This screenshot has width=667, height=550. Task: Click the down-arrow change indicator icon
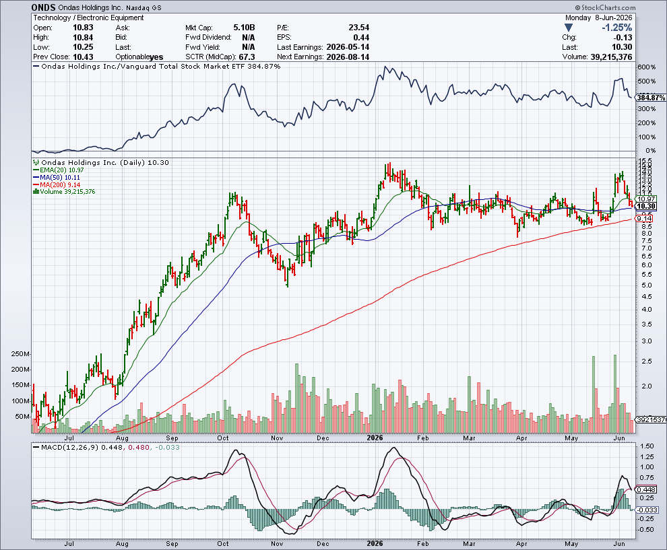point(569,28)
